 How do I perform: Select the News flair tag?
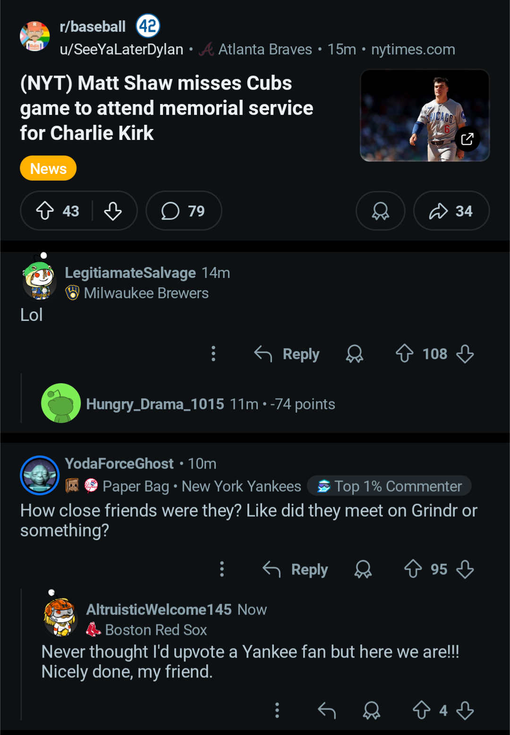coord(48,168)
